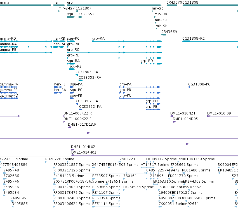Image resolution: width=238 pixels, height=208 pixels.
Task: Select the DME1-014H02 clone label
Action: [x=84, y=152]
